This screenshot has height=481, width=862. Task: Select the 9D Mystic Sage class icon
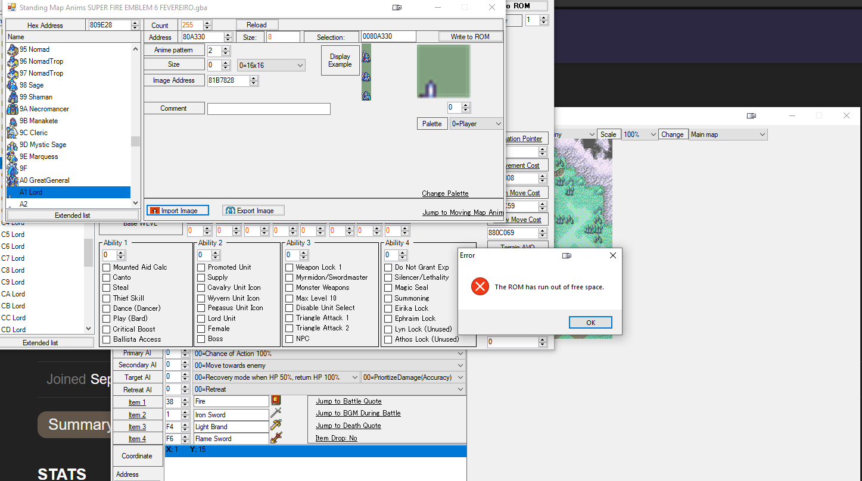click(13, 145)
